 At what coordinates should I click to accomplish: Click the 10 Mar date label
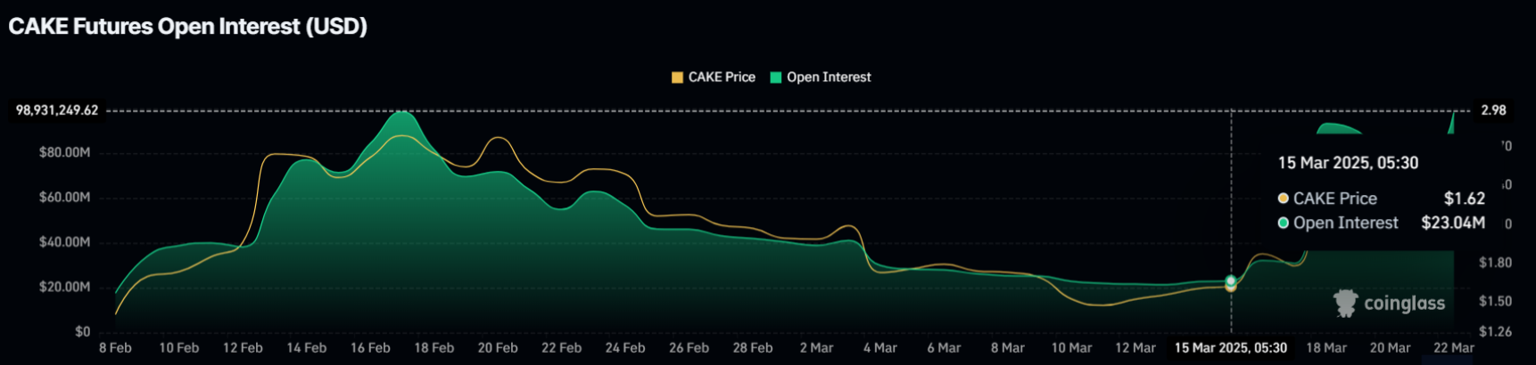tap(1071, 348)
